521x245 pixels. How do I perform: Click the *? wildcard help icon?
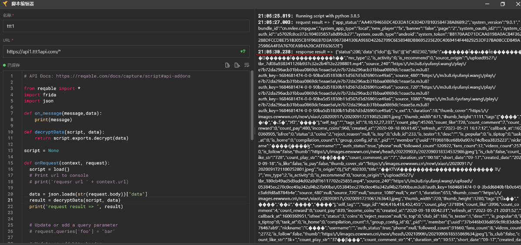[x=243, y=52]
